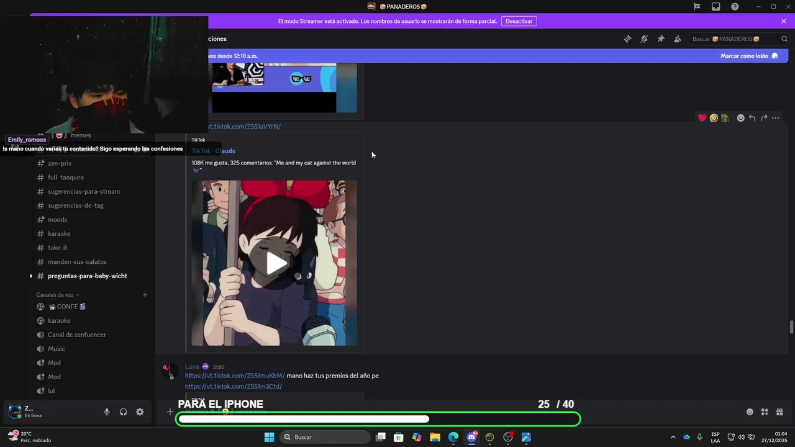
Task: Open the emoji picker in message bar
Action: (750, 412)
